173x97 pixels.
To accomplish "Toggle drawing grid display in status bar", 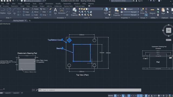I will pos(115,96).
